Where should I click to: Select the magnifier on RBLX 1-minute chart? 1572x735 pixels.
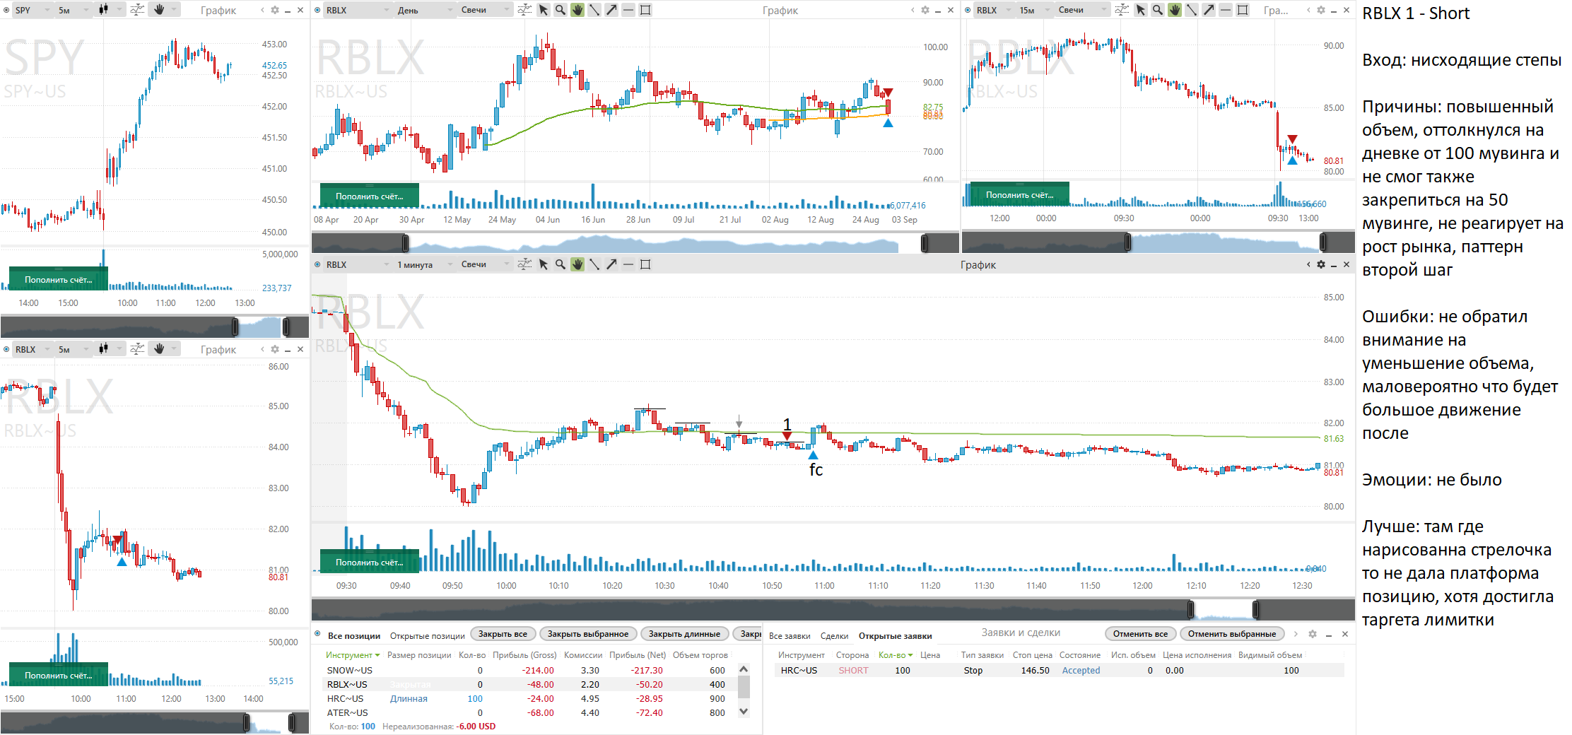[x=561, y=264]
